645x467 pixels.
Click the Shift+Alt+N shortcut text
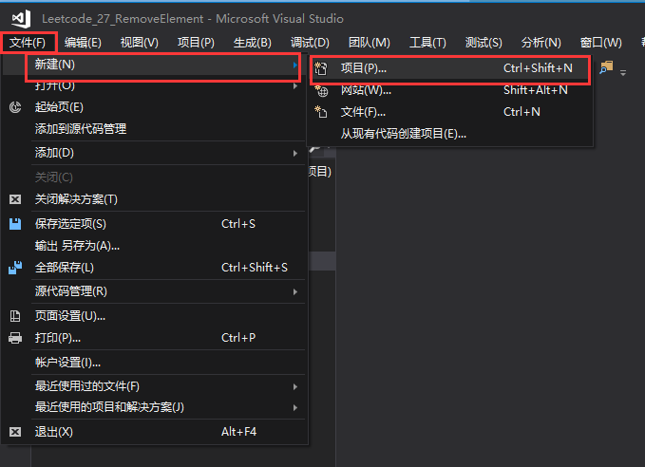tap(535, 90)
